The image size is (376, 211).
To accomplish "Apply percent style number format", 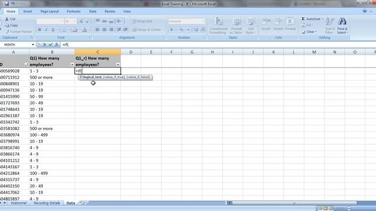I will coord(182,30).
